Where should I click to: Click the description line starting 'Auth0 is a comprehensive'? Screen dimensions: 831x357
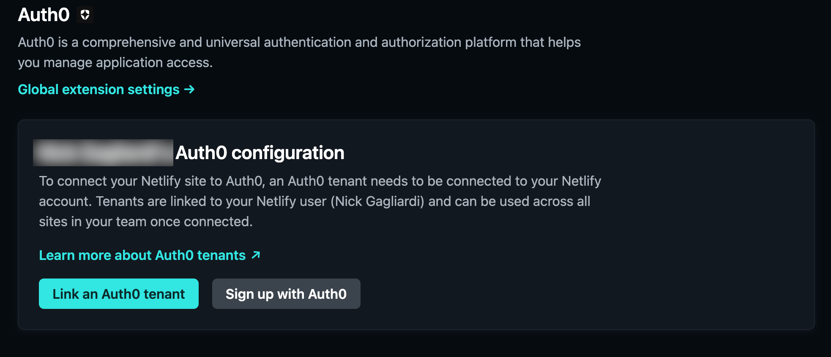pyautogui.click(x=299, y=42)
